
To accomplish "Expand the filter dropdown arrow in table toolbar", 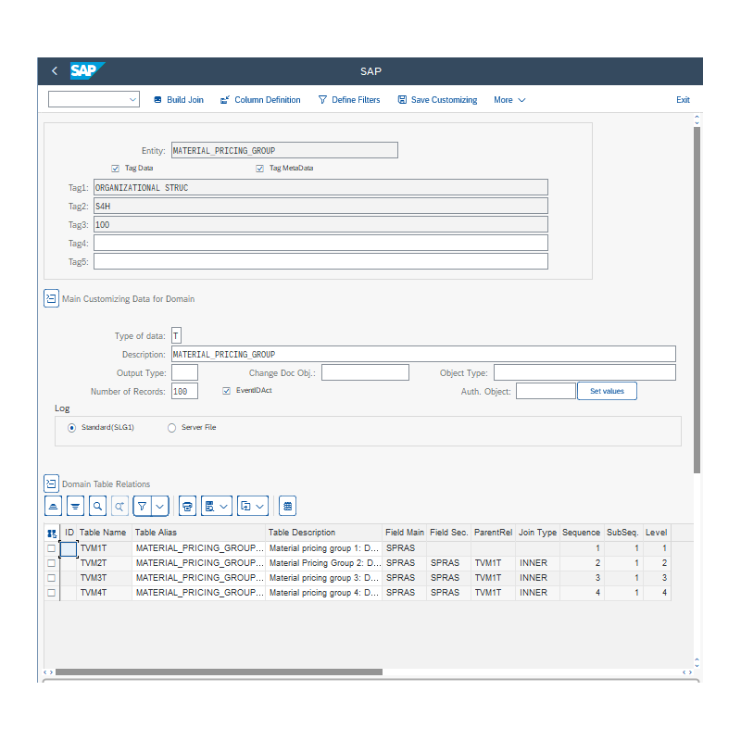I will (160, 506).
